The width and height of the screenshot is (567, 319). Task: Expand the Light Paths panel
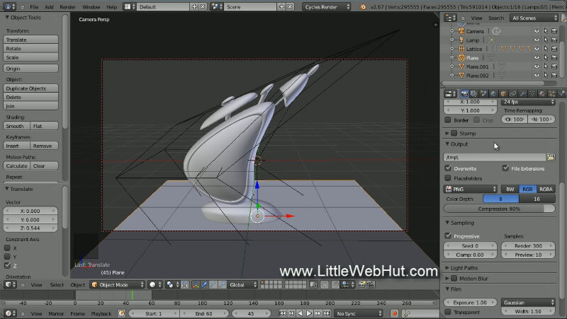tap(447, 268)
